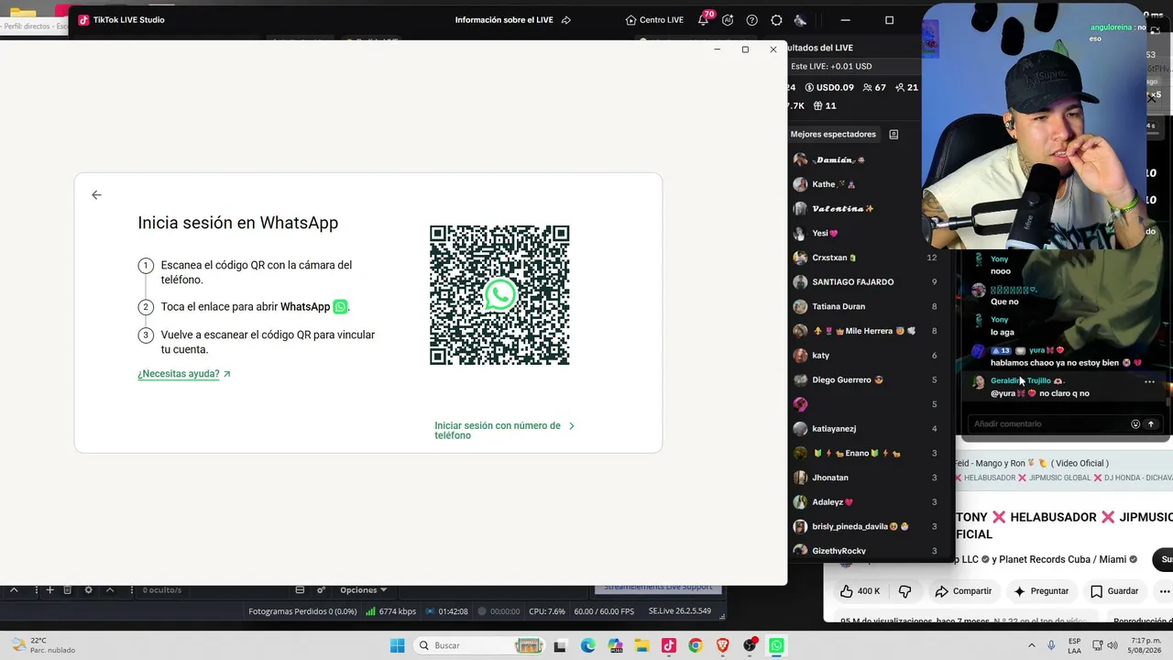Open the notifications bell in TikTok LIVE Studio
The image size is (1173, 660).
703,20
